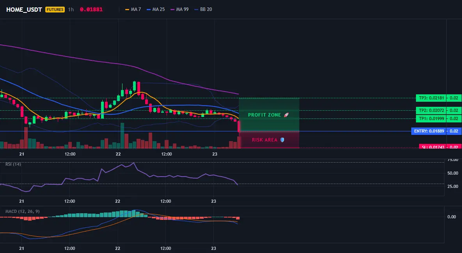Click the red SL: 0.01743 tag
Image resolution: width=462 pixels, height=253 pixels.
point(432,147)
